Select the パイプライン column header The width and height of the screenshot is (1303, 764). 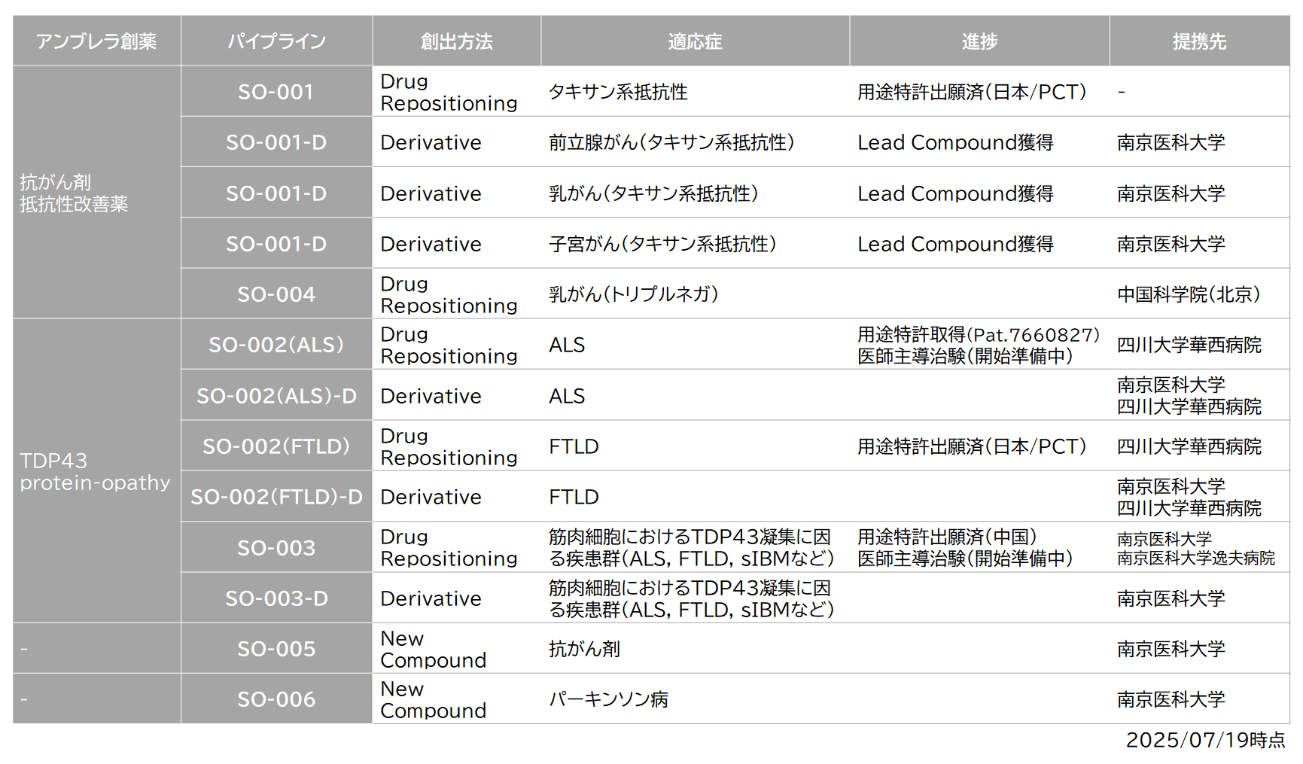pos(276,41)
